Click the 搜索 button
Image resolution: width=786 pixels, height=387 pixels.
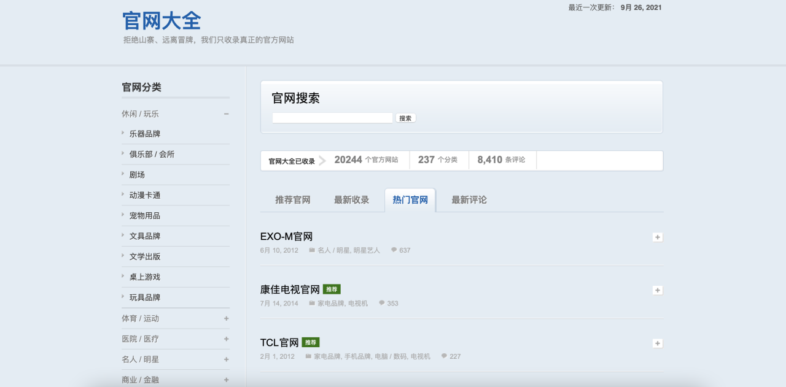(x=405, y=118)
